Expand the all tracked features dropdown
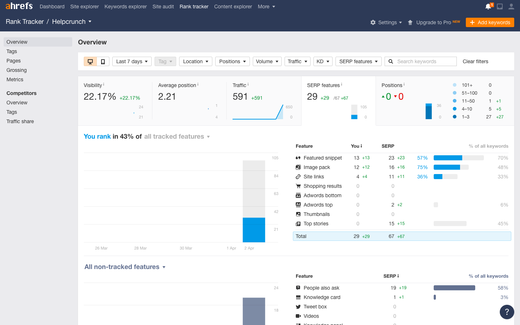The image size is (520, 325). (x=177, y=136)
